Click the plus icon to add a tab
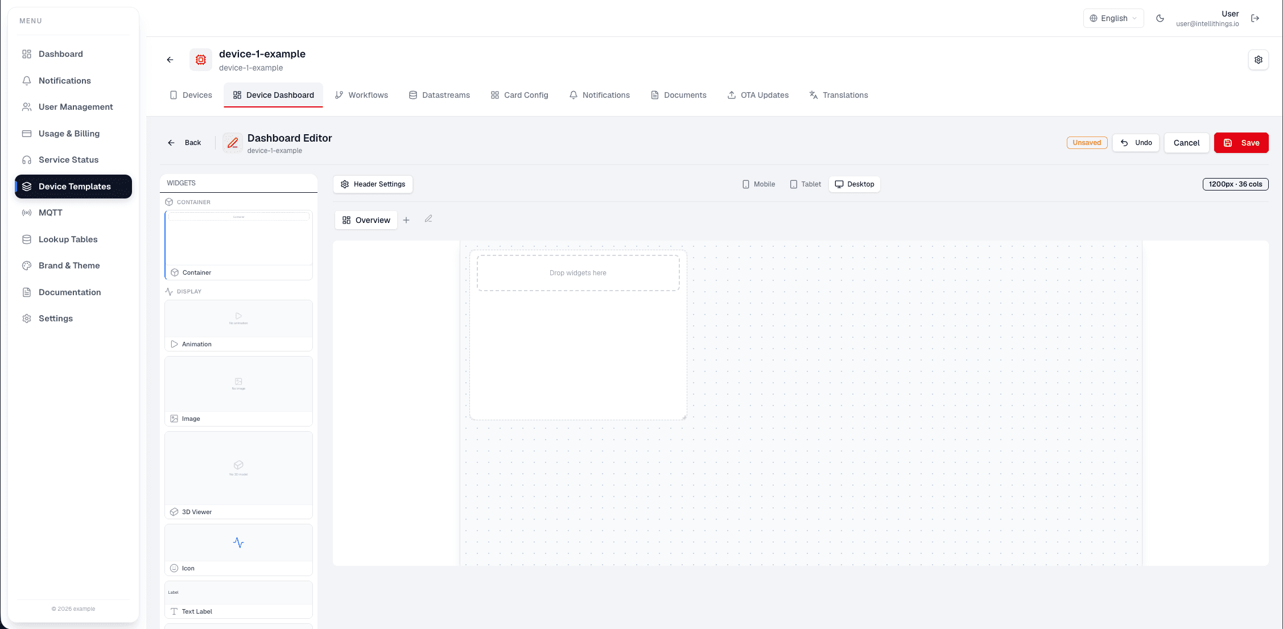The image size is (1283, 629). (x=406, y=220)
